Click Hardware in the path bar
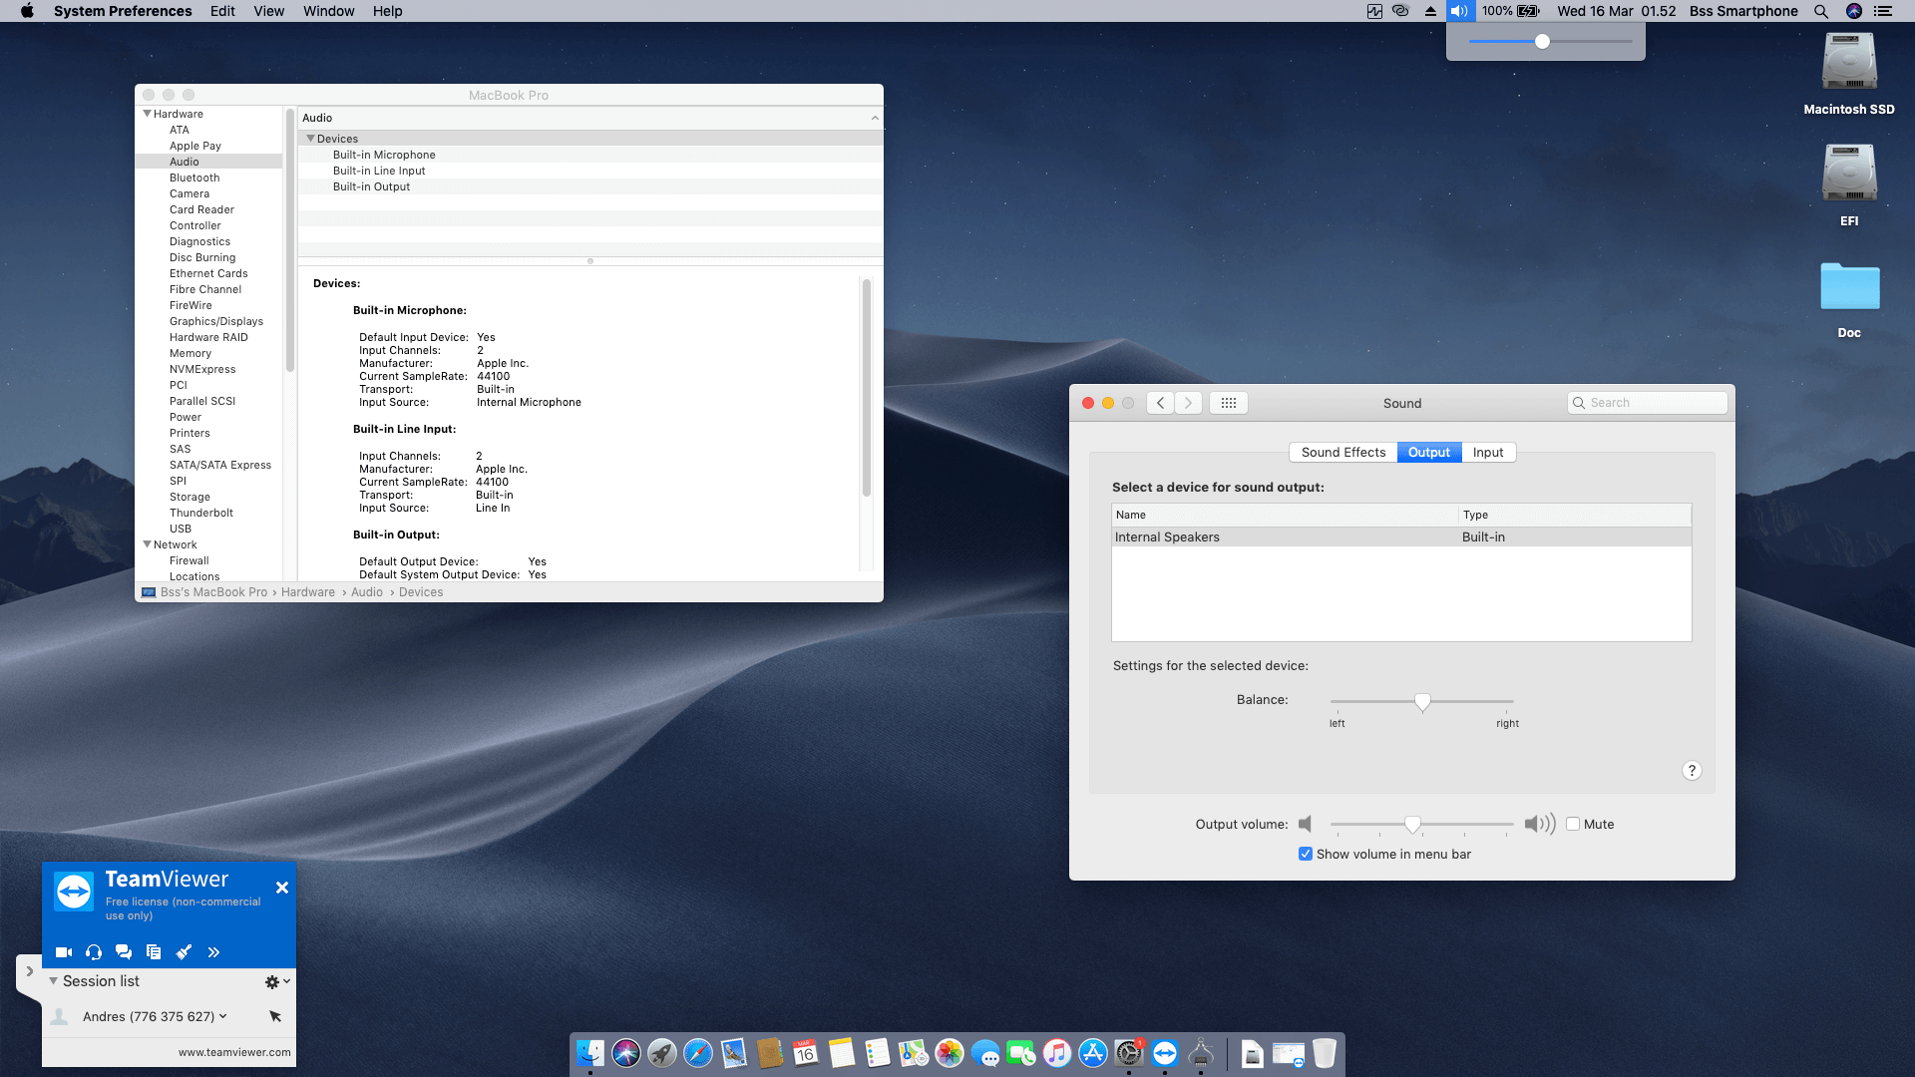Viewport: 1915px width, 1077px height. (x=308, y=592)
